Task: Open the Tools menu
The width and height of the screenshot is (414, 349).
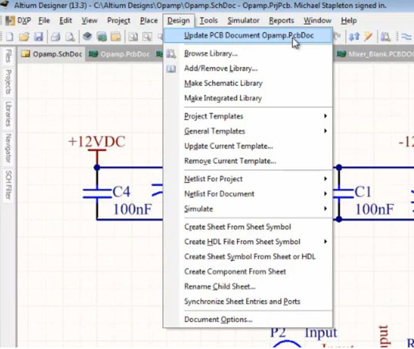Action: [x=208, y=21]
